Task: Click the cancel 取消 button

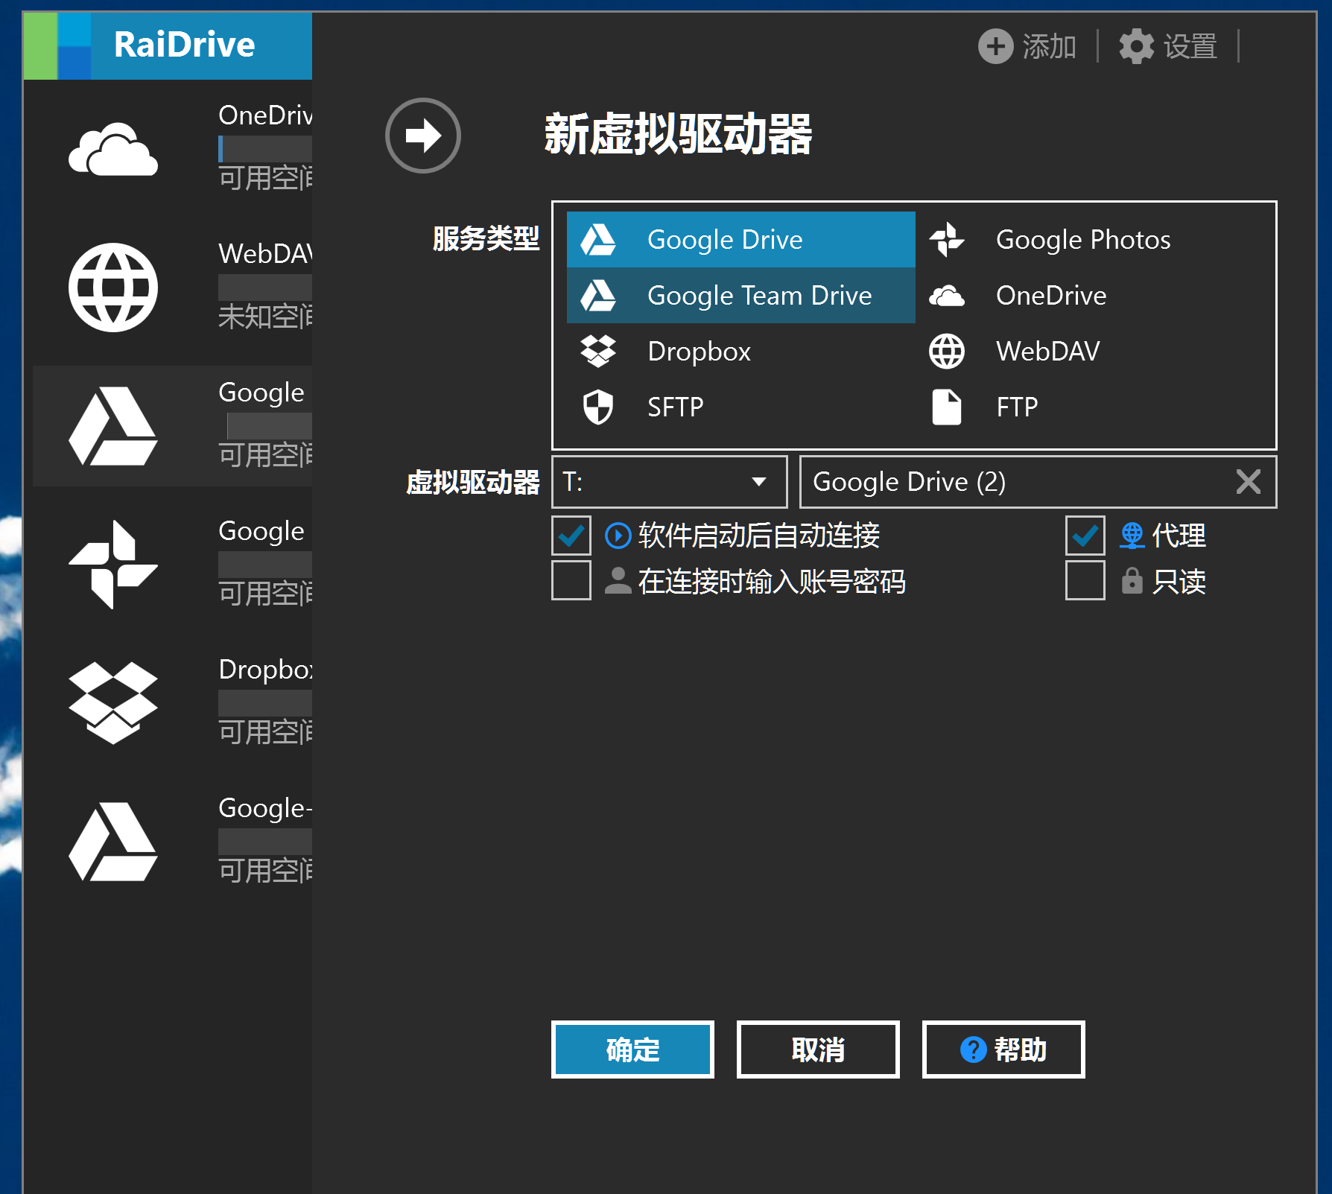Action: tap(818, 1049)
